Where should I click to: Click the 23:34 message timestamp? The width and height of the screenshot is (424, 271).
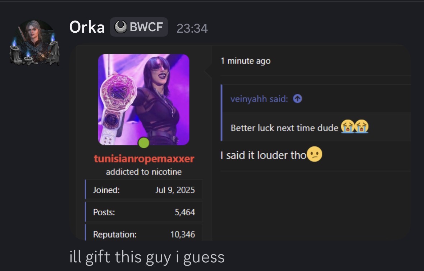pyautogui.click(x=192, y=28)
